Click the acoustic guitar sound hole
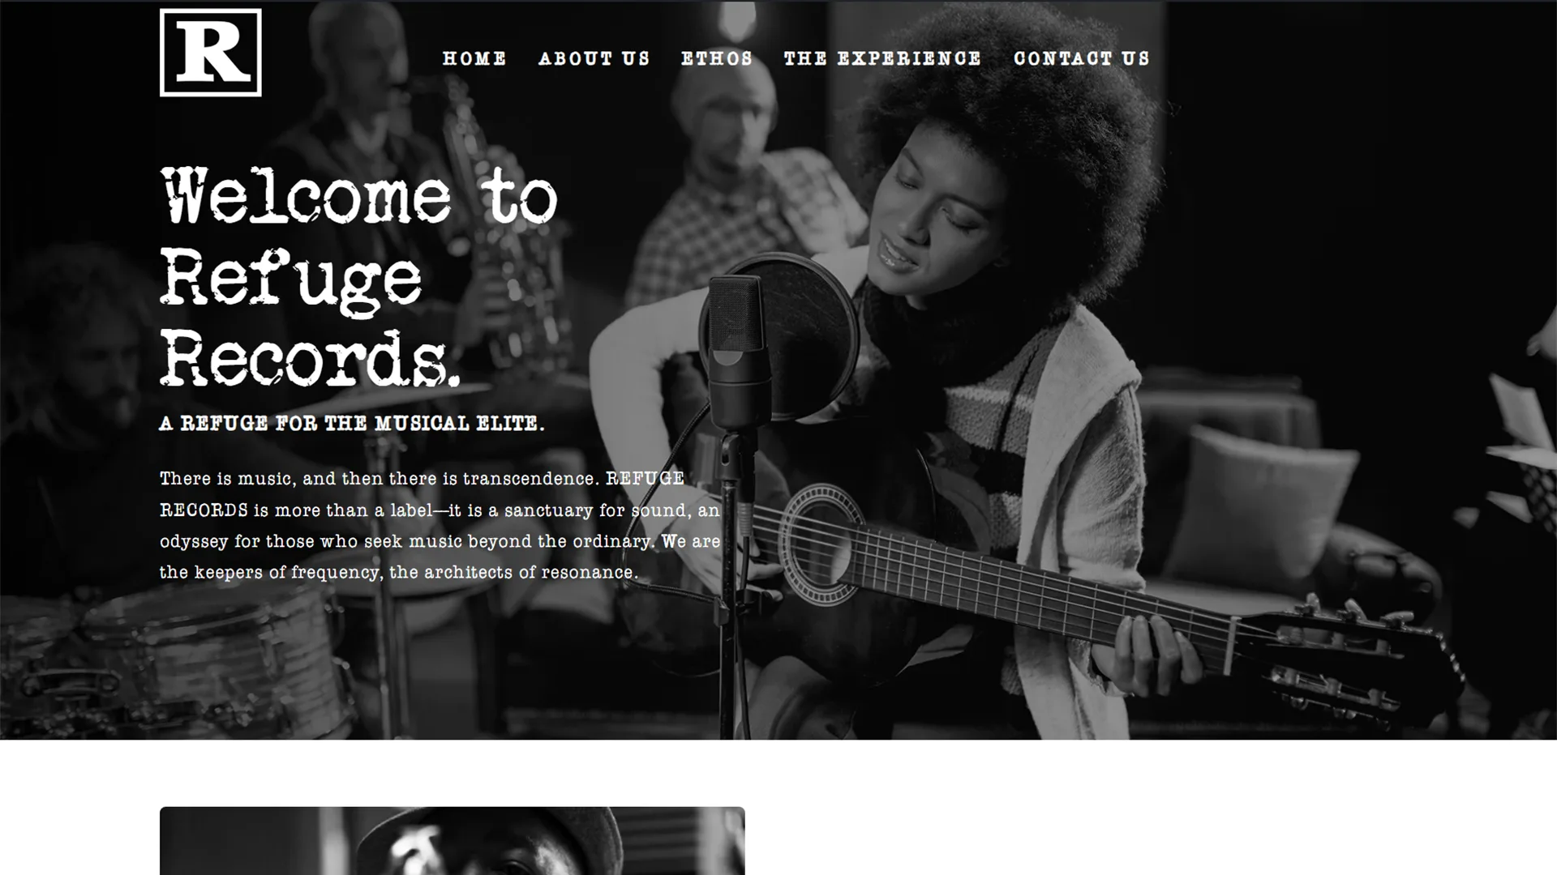The height and width of the screenshot is (875, 1557). pos(821,544)
